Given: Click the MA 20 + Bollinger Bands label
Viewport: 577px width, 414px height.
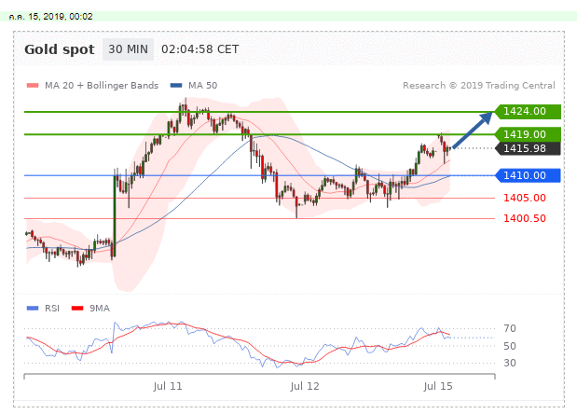Looking at the screenshot, I should [x=102, y=86].
